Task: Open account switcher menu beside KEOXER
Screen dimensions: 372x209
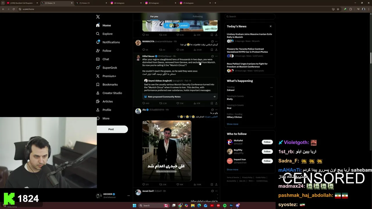Action: (x=128, y=196)
